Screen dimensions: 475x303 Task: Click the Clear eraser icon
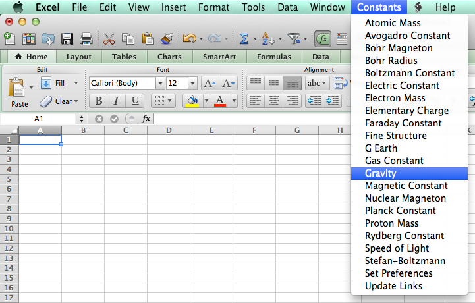point(45,101)
